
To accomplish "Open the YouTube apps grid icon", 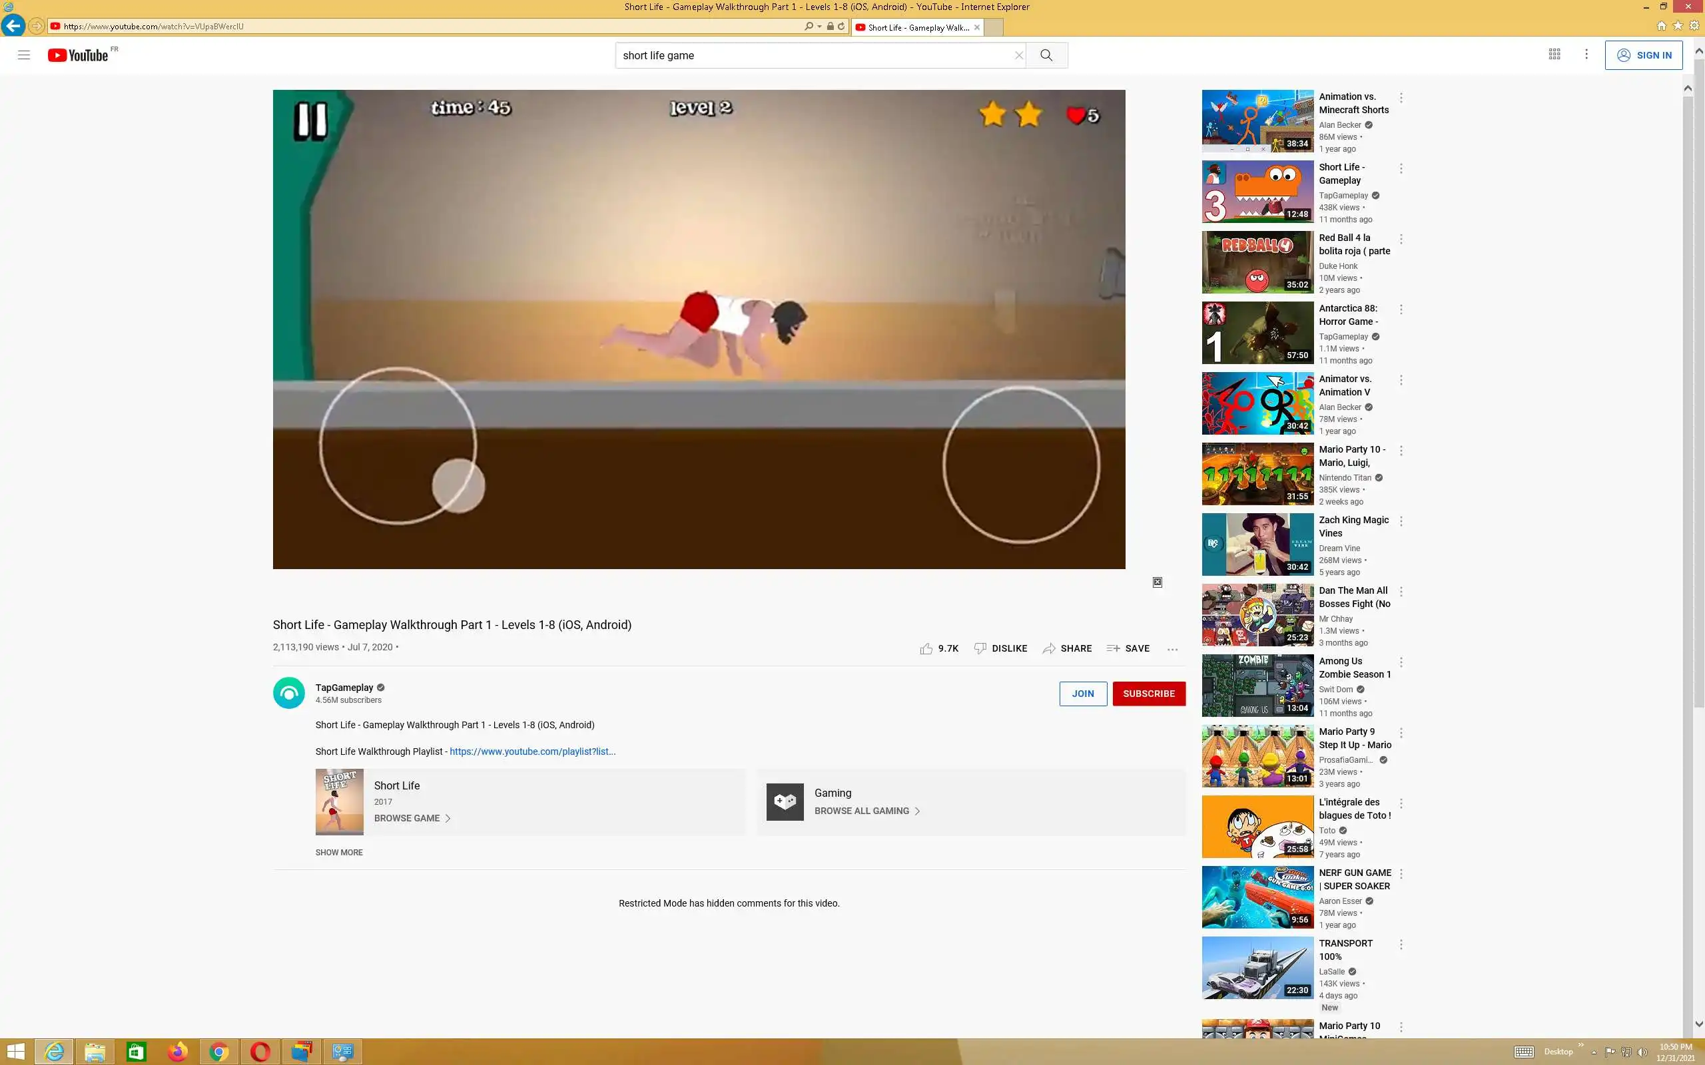I will (x=1554, y=54).
